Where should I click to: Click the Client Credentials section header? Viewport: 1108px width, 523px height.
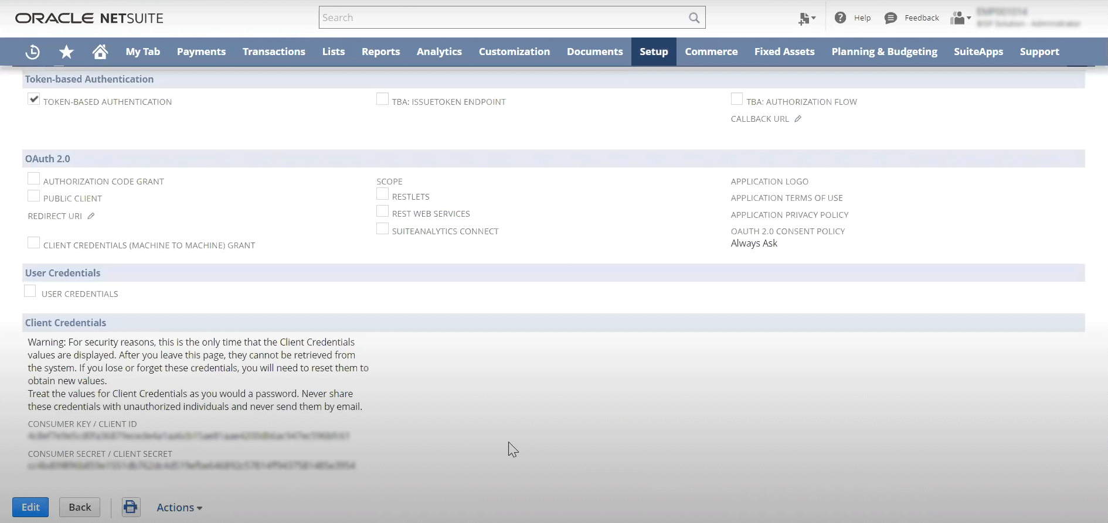pyautogui.click(x=66, y=323)
